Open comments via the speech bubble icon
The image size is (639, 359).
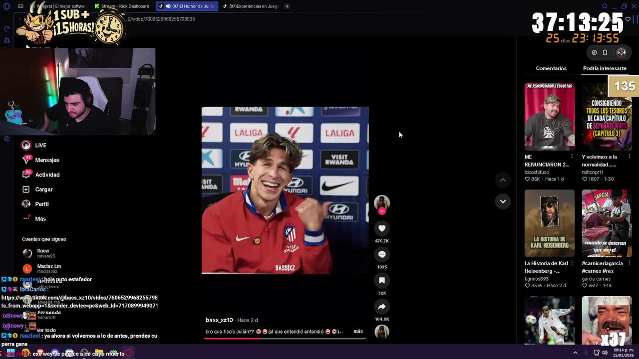[x=382, y=254]
